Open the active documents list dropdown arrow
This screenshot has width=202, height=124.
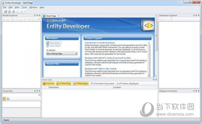coord(156,16)
